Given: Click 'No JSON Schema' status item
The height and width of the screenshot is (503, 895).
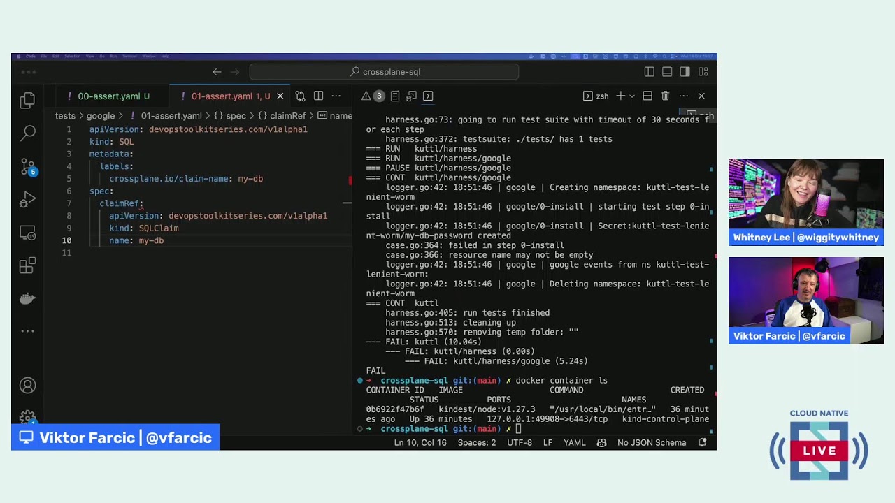Looking at the screenshot, I should coord(652,443).
